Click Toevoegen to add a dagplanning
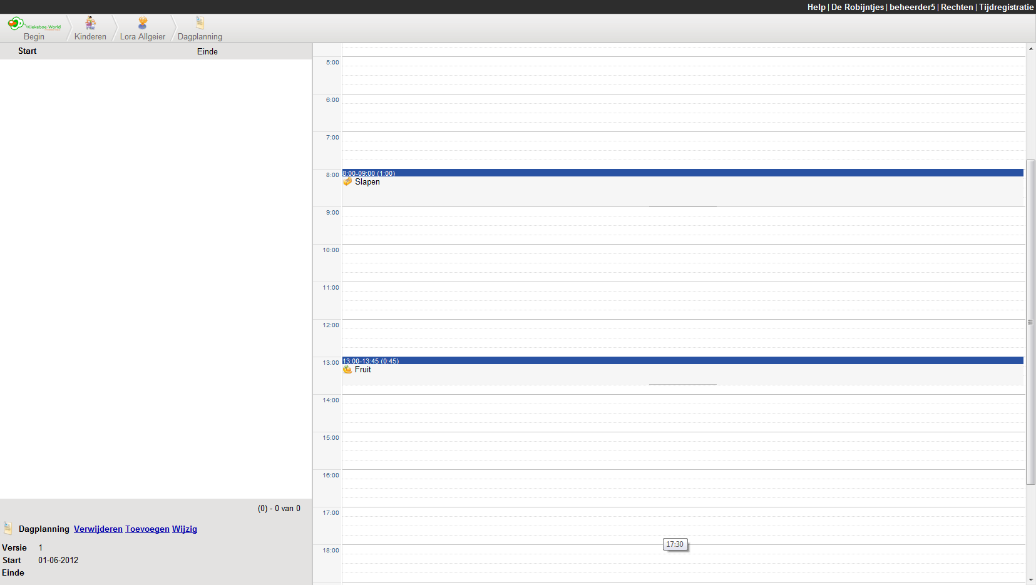 click(x=147, y=529)
